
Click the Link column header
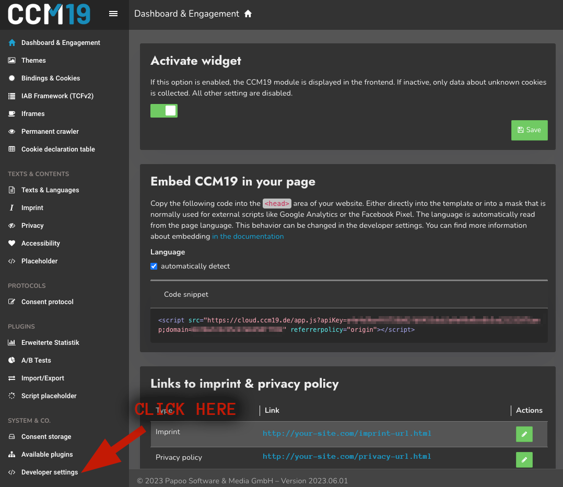pos(272,410)
